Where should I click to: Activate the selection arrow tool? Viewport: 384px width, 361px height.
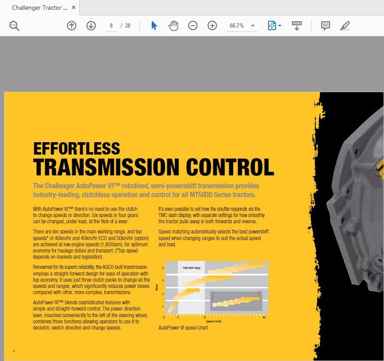coord(154,26)
